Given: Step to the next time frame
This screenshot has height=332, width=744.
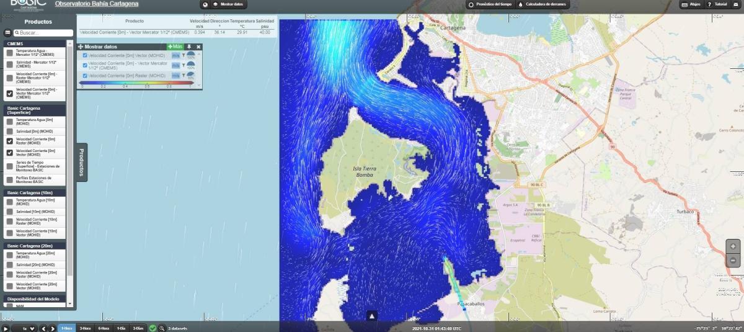Looking at the screenshot, I should pos(52,328).
